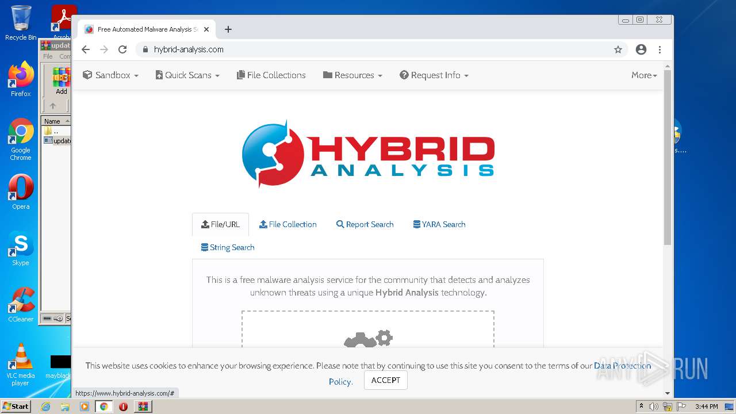The width and height of the screenshot is (736, 414).
Task: Expand the Quick Scans dropdown
Action: pyautogui.click(x=187, y=75)
